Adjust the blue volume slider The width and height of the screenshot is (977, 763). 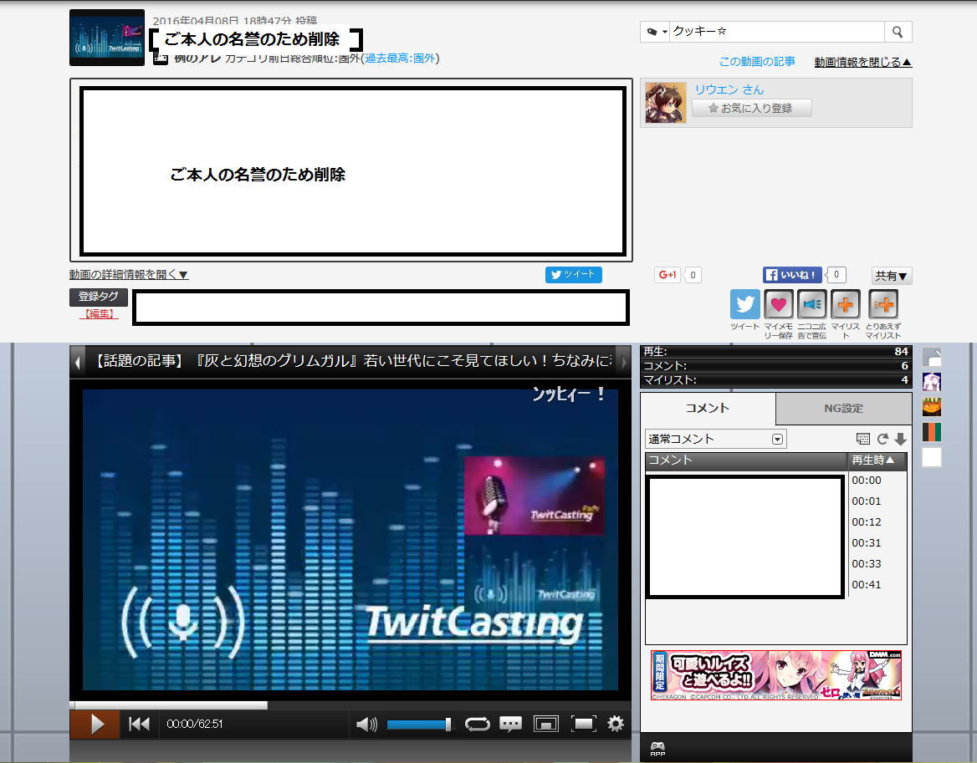(x=419, y=725)
